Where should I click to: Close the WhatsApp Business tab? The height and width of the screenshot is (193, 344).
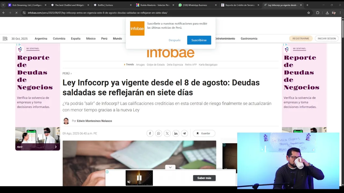pyautogui.click(x=216, y=5)
